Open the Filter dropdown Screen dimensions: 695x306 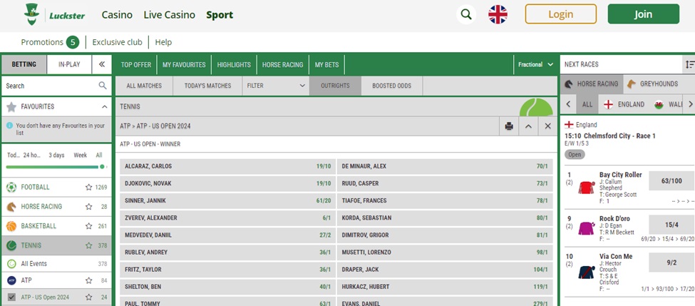click(275, 86)
